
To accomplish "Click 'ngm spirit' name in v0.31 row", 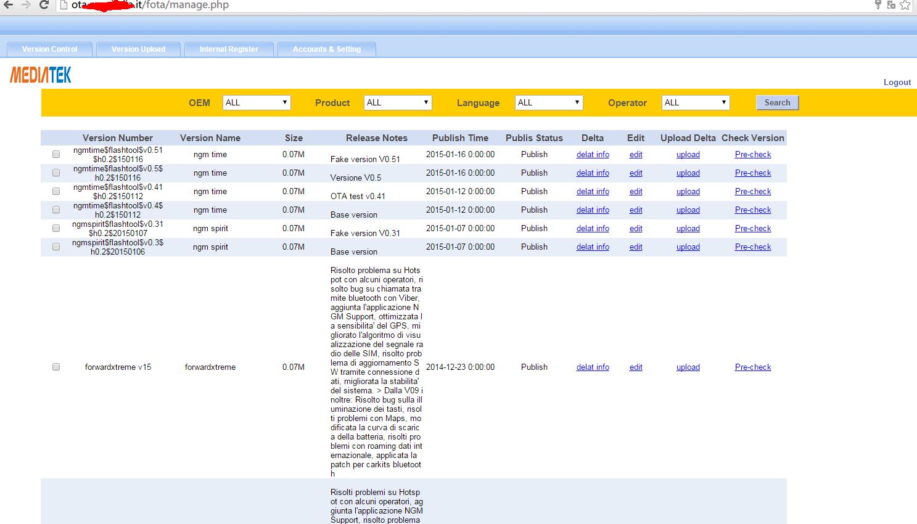I will pos(210,228).
